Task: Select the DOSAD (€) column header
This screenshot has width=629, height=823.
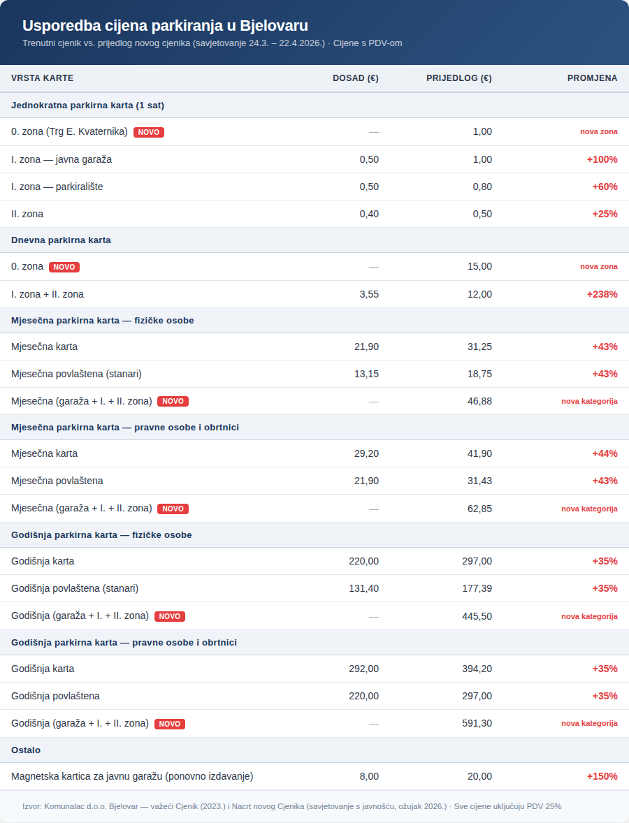Action: (356, 78)
